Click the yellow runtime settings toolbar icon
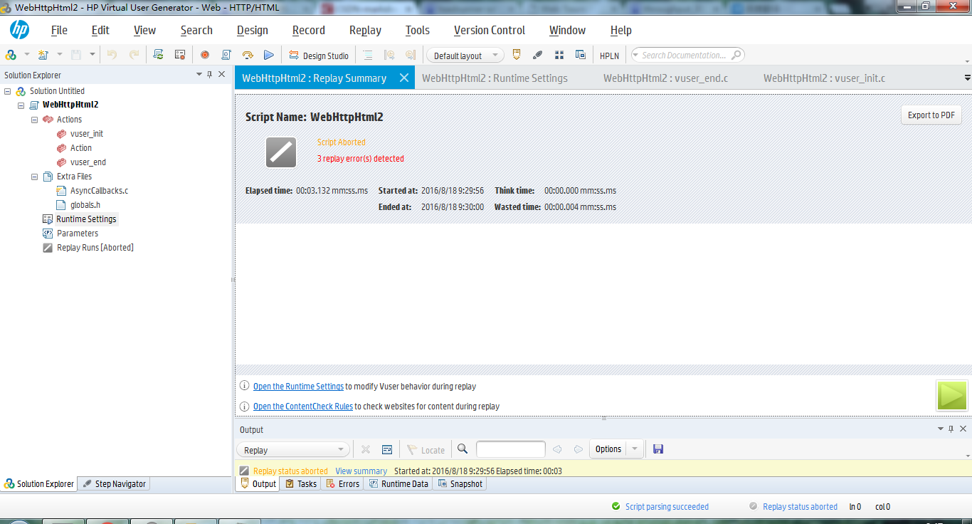972x524 pixels. pyautogui.click(x=517, y=55)
